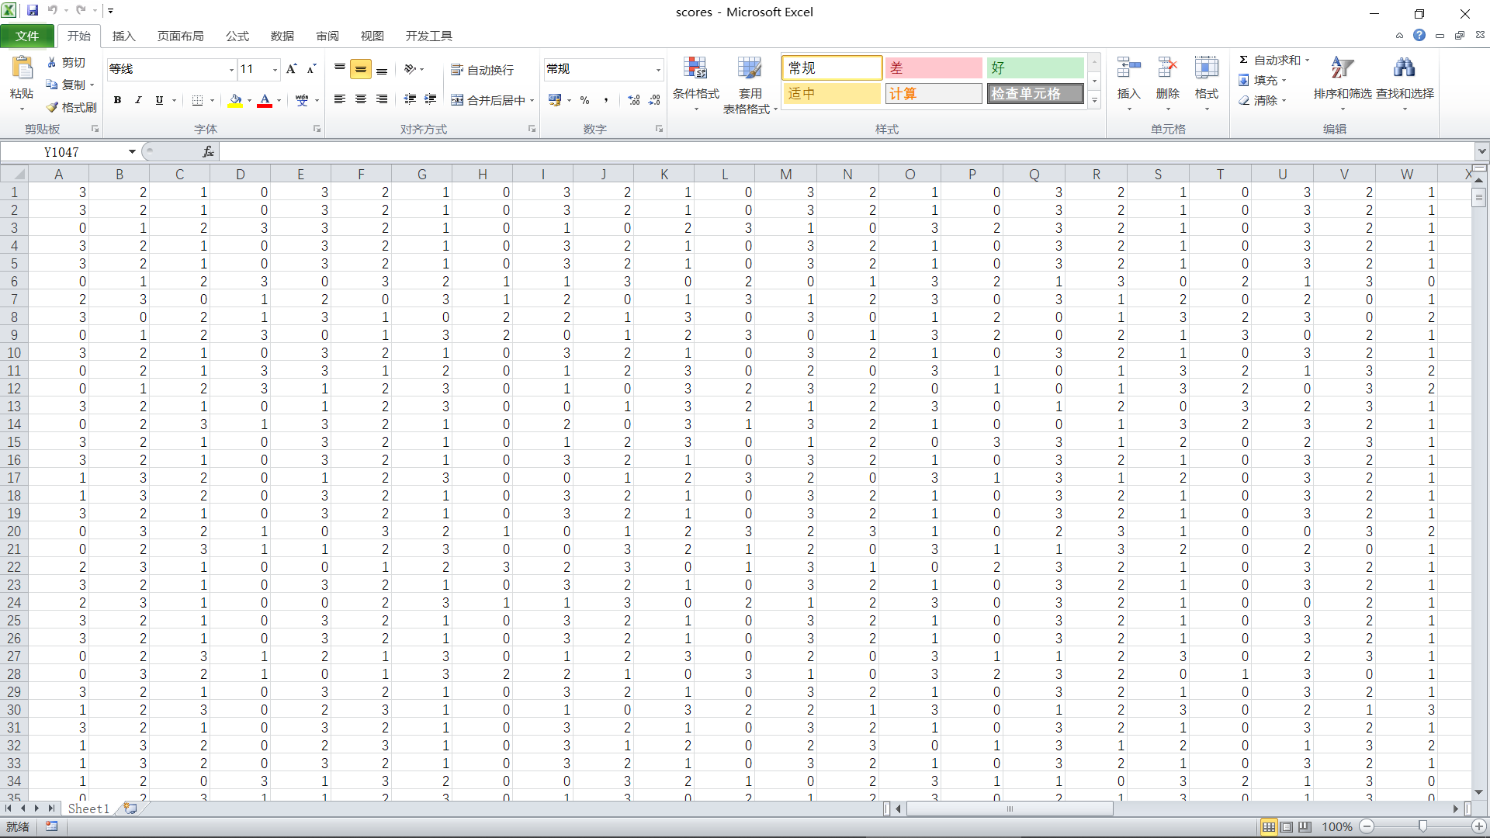
Task: Open the Name Box Y1047 dropdown
Action: (132, 152)
